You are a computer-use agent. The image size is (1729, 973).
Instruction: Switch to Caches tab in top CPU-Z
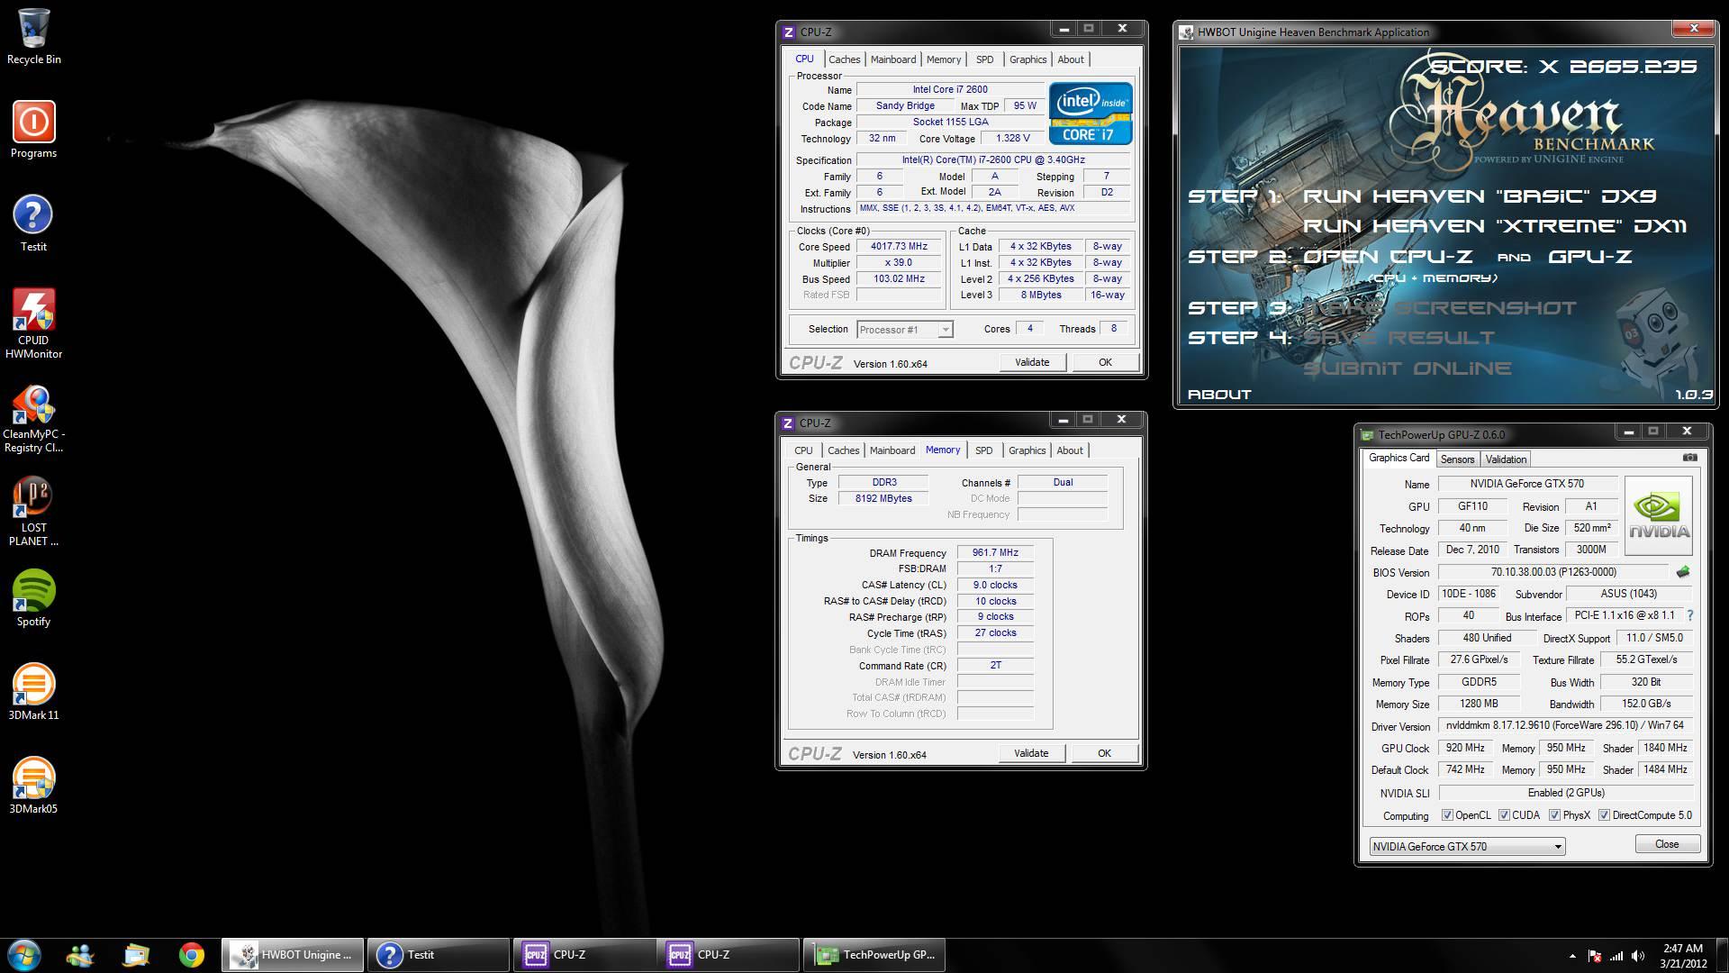pos(844,59)
